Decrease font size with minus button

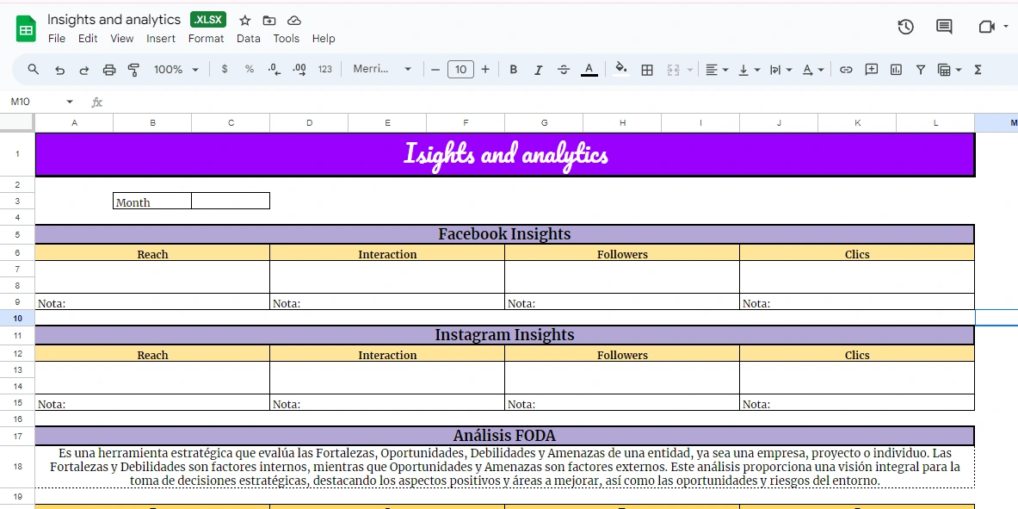click(435, 70)
